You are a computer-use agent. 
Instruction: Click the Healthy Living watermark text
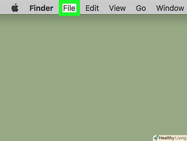click(173, 138)
